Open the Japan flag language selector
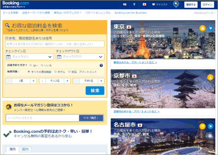The image size is (218, 155). tap(145, 4)
